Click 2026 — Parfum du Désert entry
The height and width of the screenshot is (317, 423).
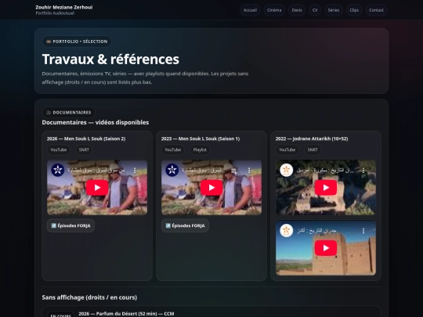[x=126, y=314]
